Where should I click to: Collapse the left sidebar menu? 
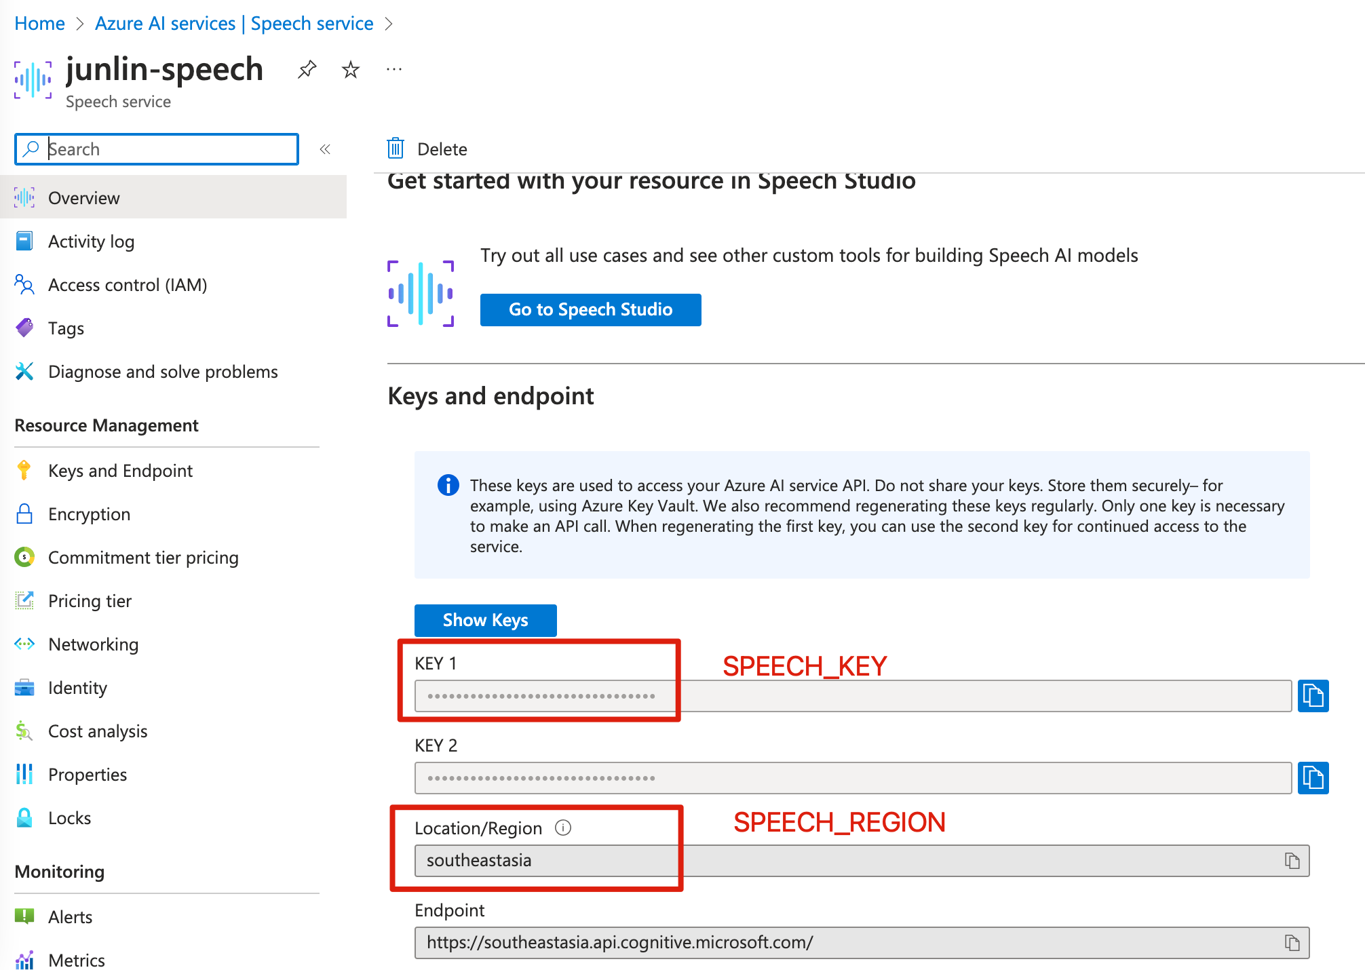[x=325, y=149]
